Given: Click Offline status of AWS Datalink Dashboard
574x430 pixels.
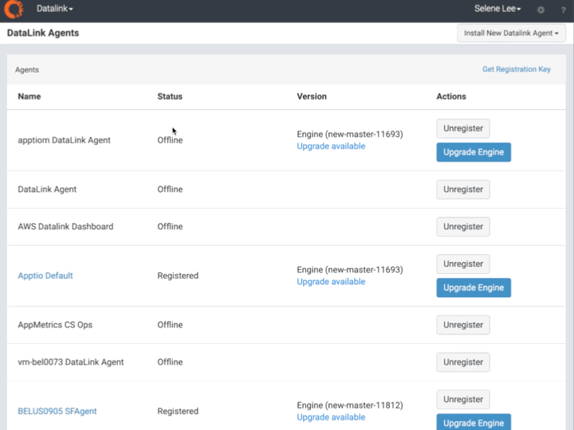Looking at the screenshot, I should [x=170, y=227].
